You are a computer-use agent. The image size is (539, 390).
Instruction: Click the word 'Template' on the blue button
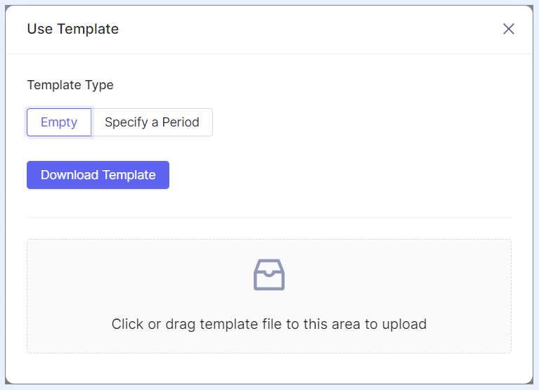pos(129,175)
